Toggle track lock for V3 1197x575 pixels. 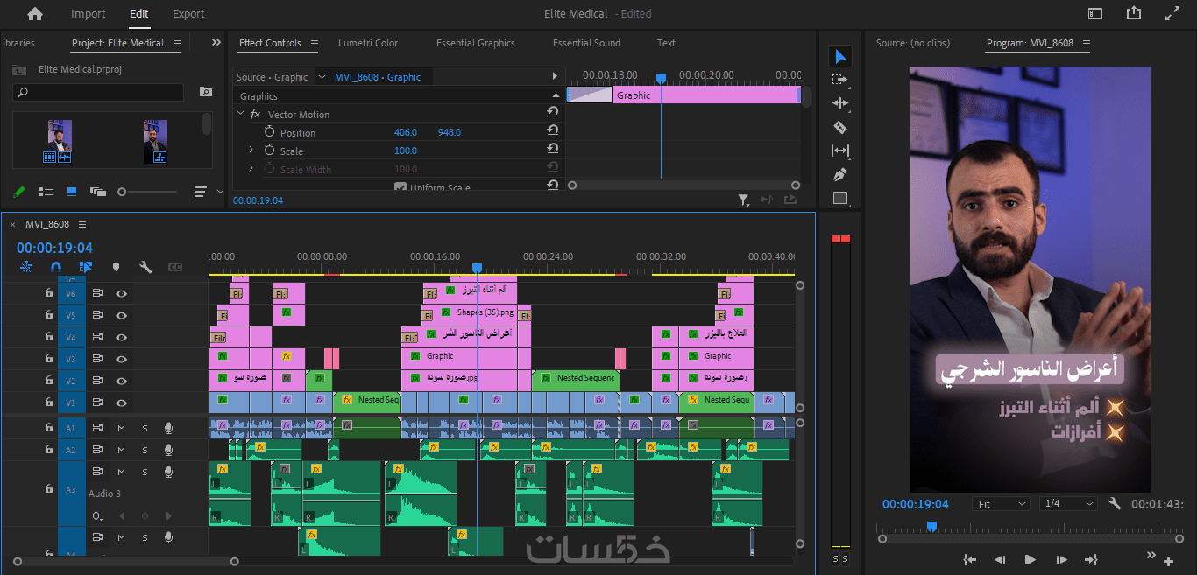49,359
